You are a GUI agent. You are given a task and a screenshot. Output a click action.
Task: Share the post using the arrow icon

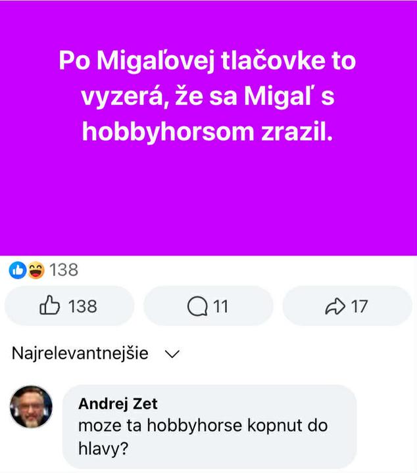335,306
